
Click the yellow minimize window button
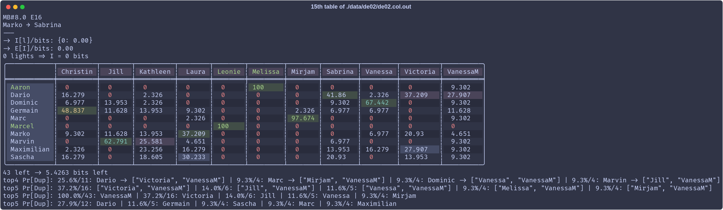click(15, 7)
